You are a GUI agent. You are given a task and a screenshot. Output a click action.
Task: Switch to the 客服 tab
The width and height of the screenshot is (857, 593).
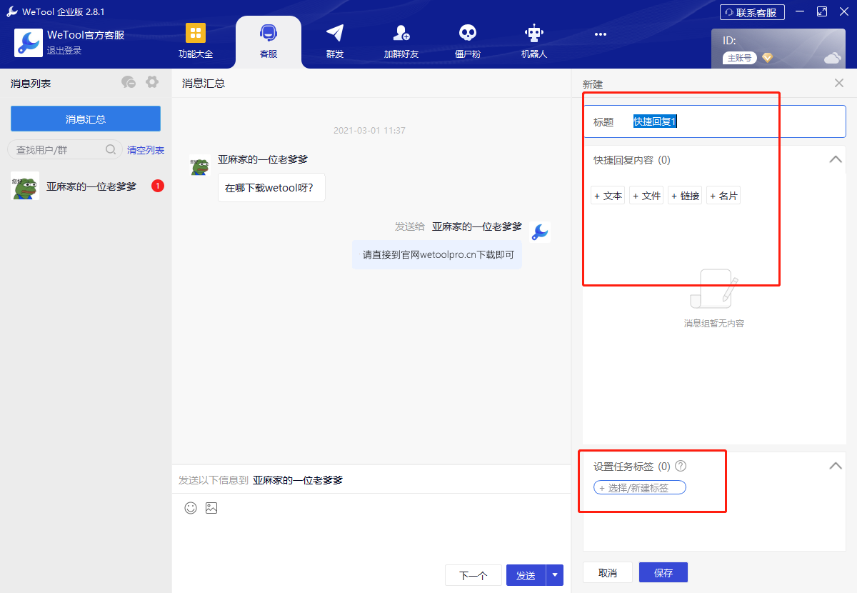tap(269, 41)
